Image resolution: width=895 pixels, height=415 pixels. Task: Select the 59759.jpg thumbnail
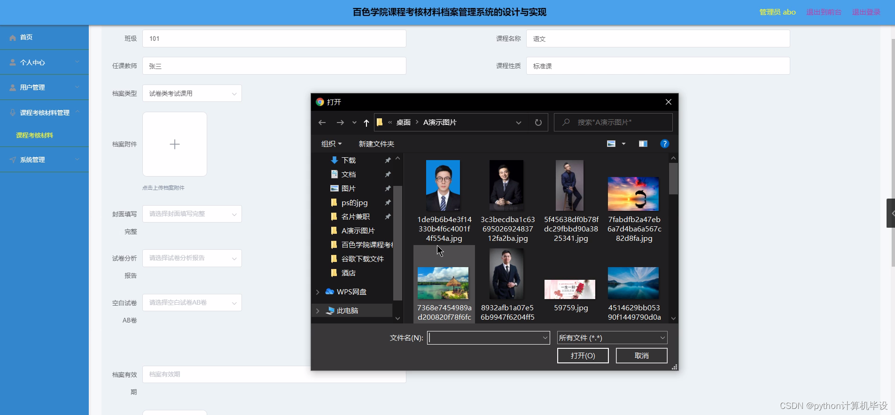(570, 289)
